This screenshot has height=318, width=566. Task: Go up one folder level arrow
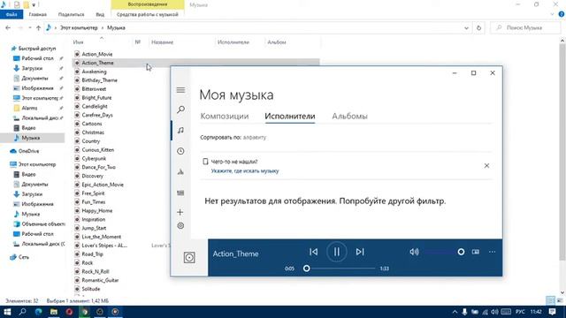tap(38, 27)
